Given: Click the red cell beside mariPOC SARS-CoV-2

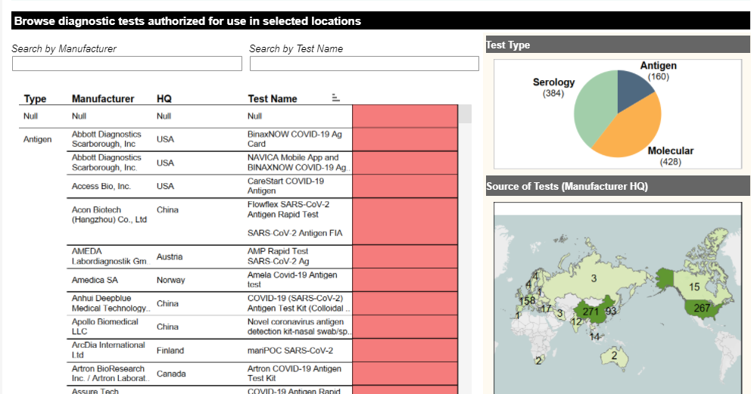Looking at the screenshot, I should click(x=405, y=350).
